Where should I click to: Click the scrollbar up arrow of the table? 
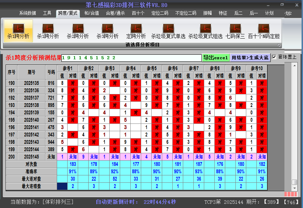pos(295,65)
